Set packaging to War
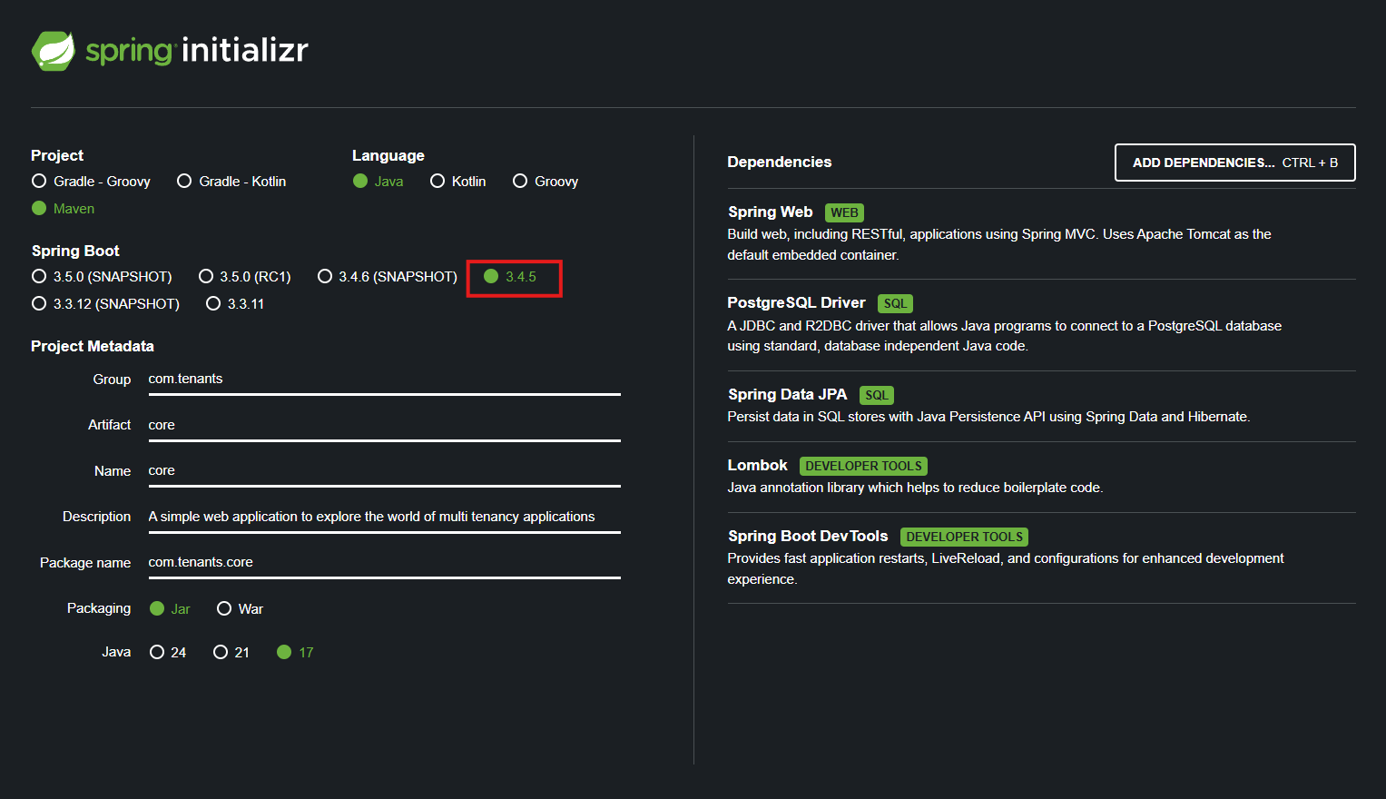The width and height of the screenshot is (1386, 799). coord(224,609)
